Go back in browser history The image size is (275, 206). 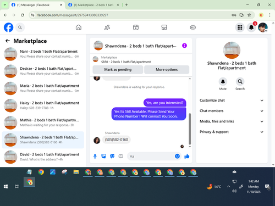click(x=5, y=15)
